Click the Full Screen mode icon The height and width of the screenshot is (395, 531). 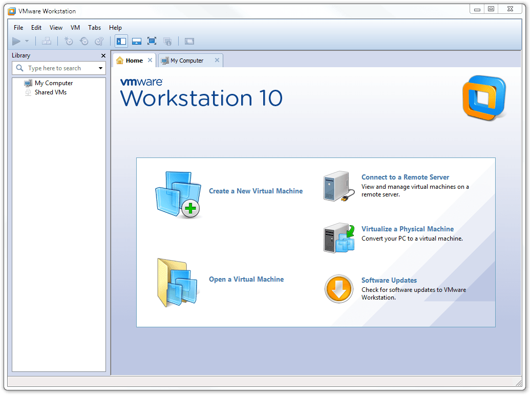152,42
